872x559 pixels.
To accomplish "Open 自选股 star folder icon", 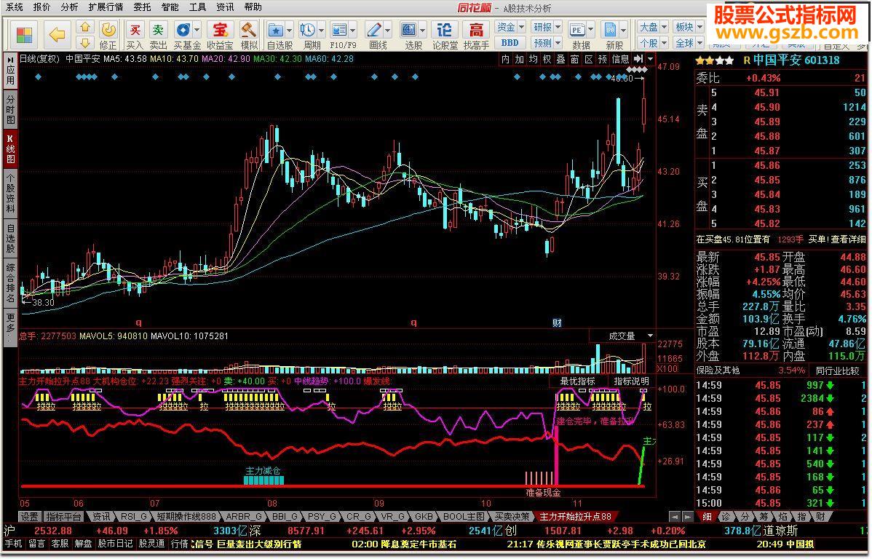I will (275, 30).
